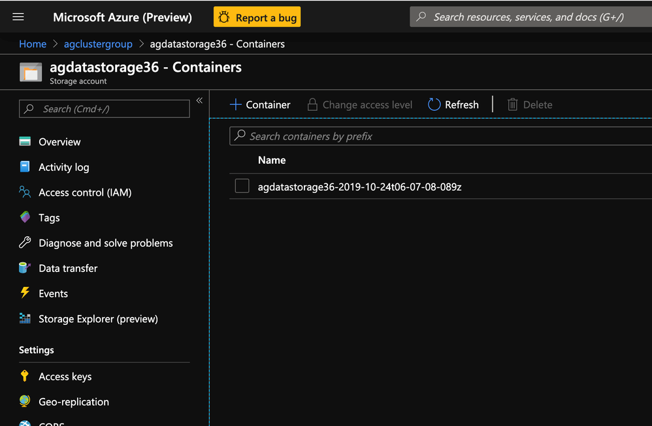This screenshot has height=426, width=652.
Task: Click the Search resources, services, and docs box
Action: click(530, 17)
